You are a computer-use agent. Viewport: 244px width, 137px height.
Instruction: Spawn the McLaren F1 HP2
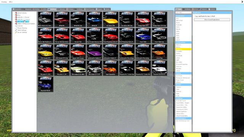[45, 68]
